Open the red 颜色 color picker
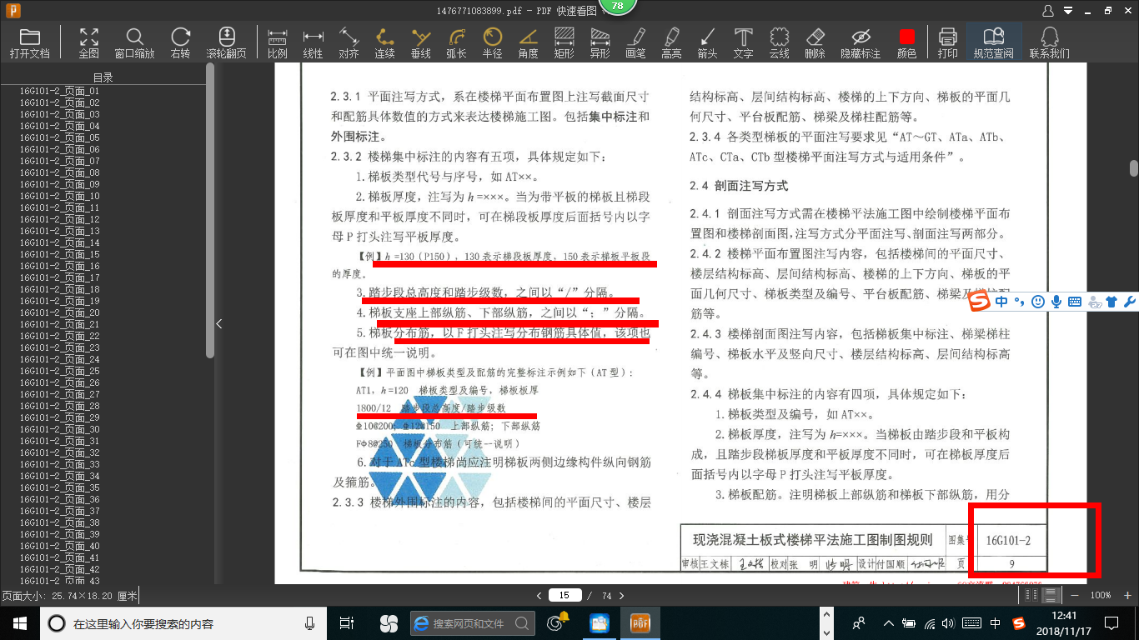 click(x=906, y=42)
